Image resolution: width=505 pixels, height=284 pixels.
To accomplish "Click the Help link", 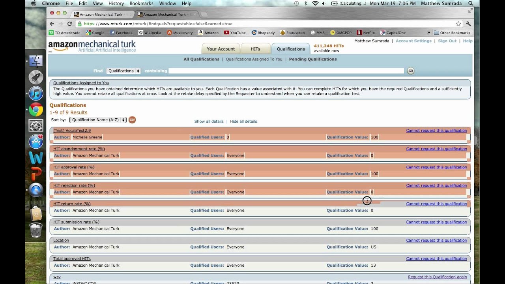I will click(468, 41).
